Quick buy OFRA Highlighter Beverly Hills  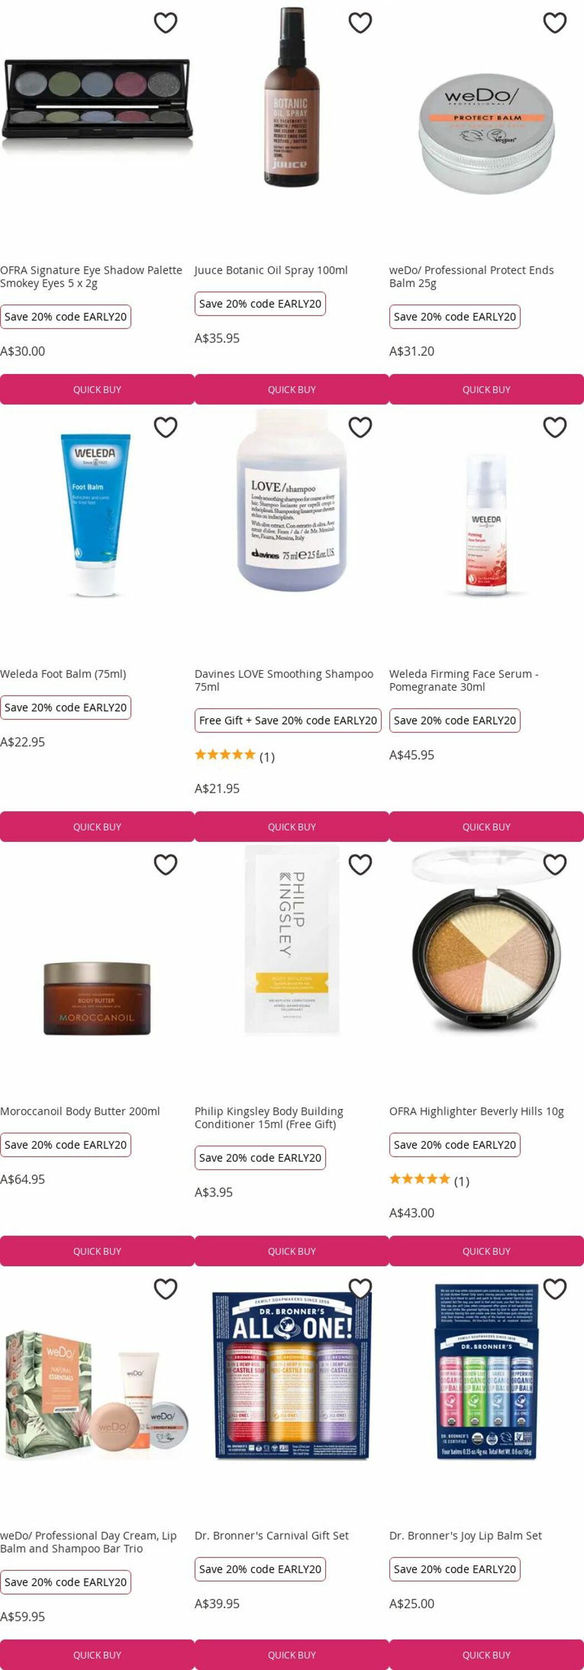[486, 1251]
